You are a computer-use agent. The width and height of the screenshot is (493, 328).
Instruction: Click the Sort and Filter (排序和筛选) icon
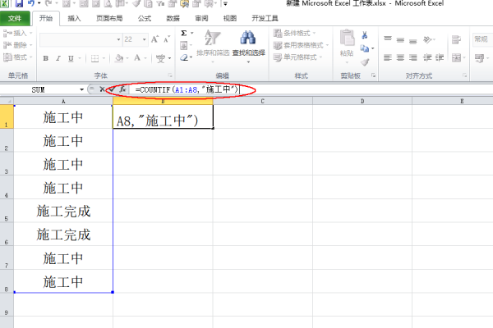212,40
